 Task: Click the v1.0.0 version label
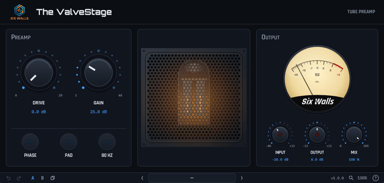pos(337,178)
